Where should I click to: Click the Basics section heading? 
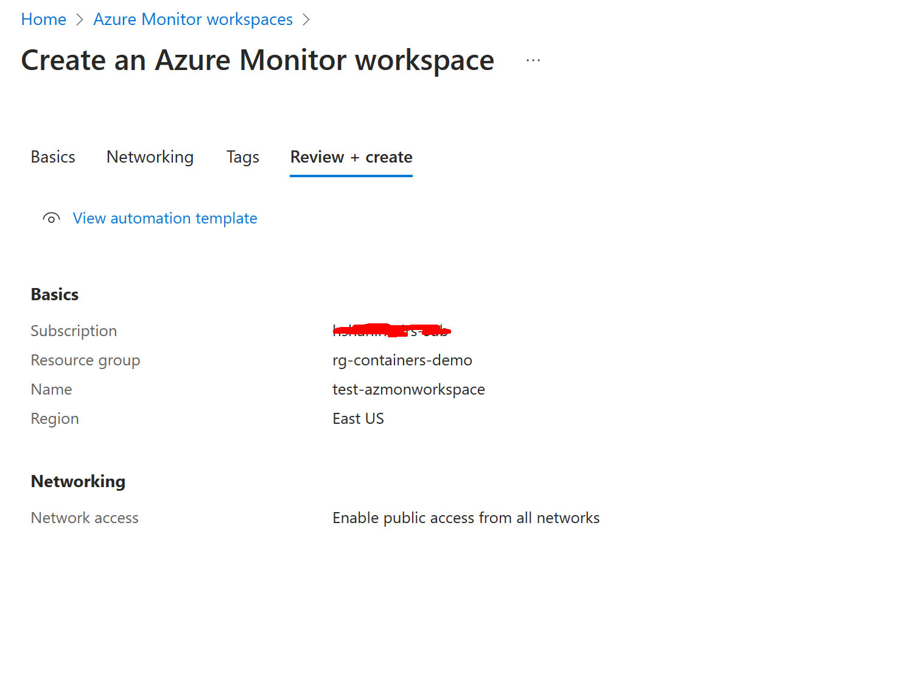tap(54, 294)
